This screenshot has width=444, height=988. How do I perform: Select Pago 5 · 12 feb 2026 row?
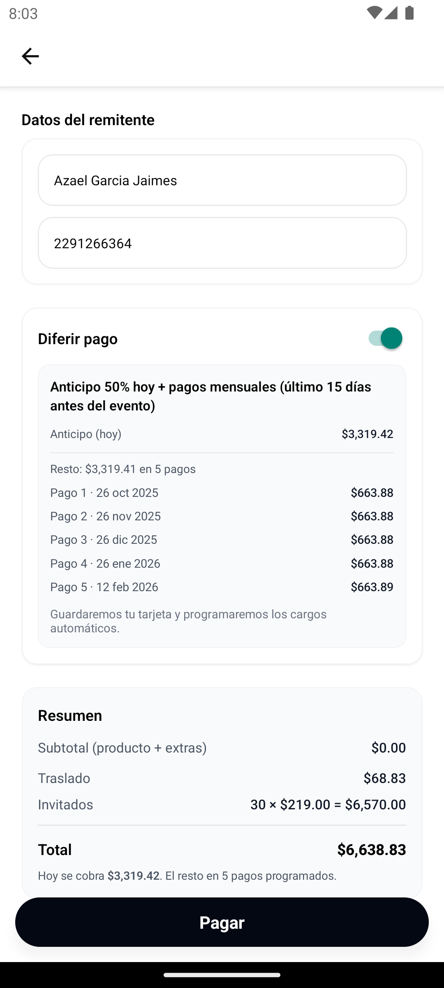click(222, 587)
